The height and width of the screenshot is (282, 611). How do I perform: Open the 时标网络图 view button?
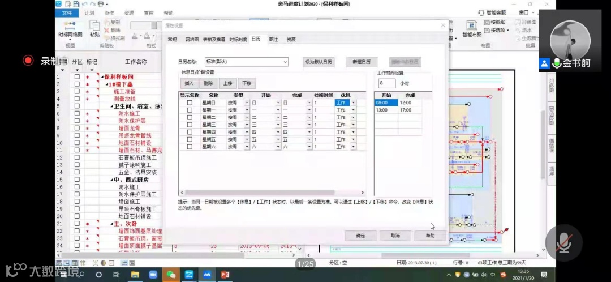click(70, 29)
